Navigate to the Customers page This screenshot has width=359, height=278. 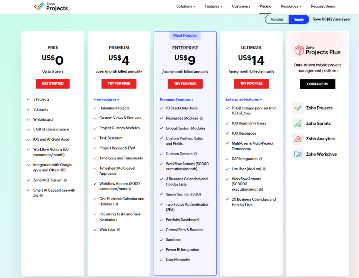pyautogui.click(x=241, y=6)
